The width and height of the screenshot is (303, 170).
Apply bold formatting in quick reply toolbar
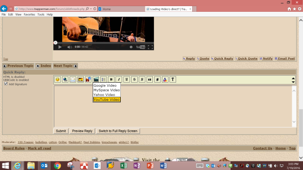point(111,79)
